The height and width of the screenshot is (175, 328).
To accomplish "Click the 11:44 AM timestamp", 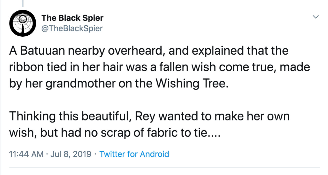I will click(x=26, y=154).
